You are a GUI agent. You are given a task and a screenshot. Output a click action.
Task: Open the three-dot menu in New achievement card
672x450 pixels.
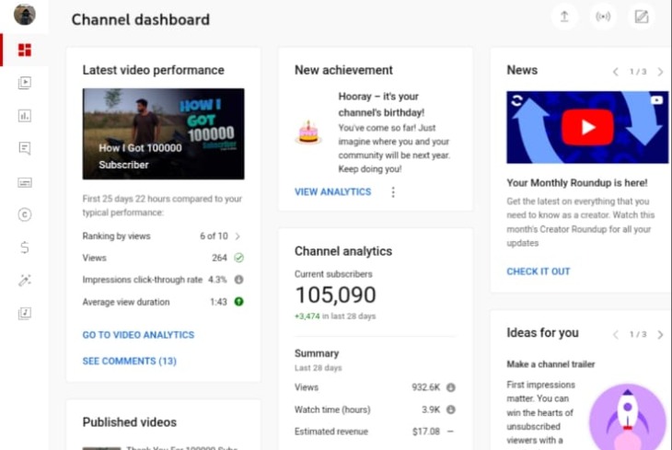(x=393, y=192)
